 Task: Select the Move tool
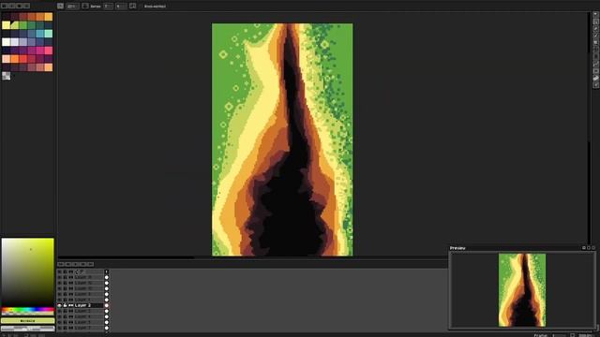[x=596, y=50]
